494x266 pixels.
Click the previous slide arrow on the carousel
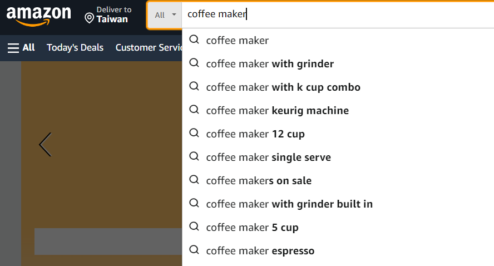pos(45,145)
